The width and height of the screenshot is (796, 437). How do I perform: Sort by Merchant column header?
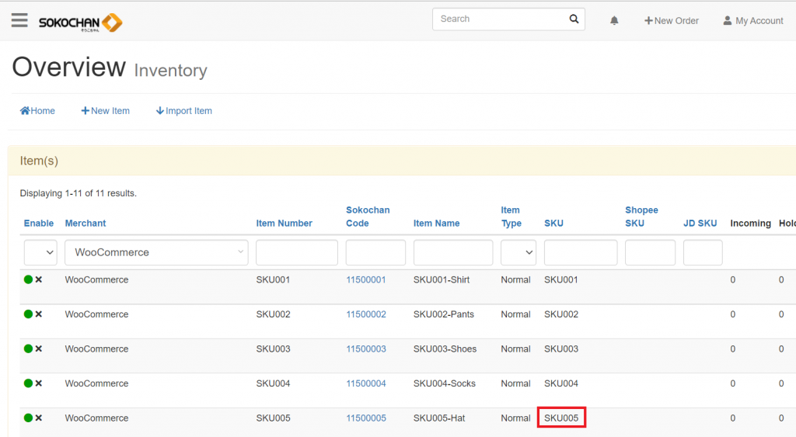(86, 223)
